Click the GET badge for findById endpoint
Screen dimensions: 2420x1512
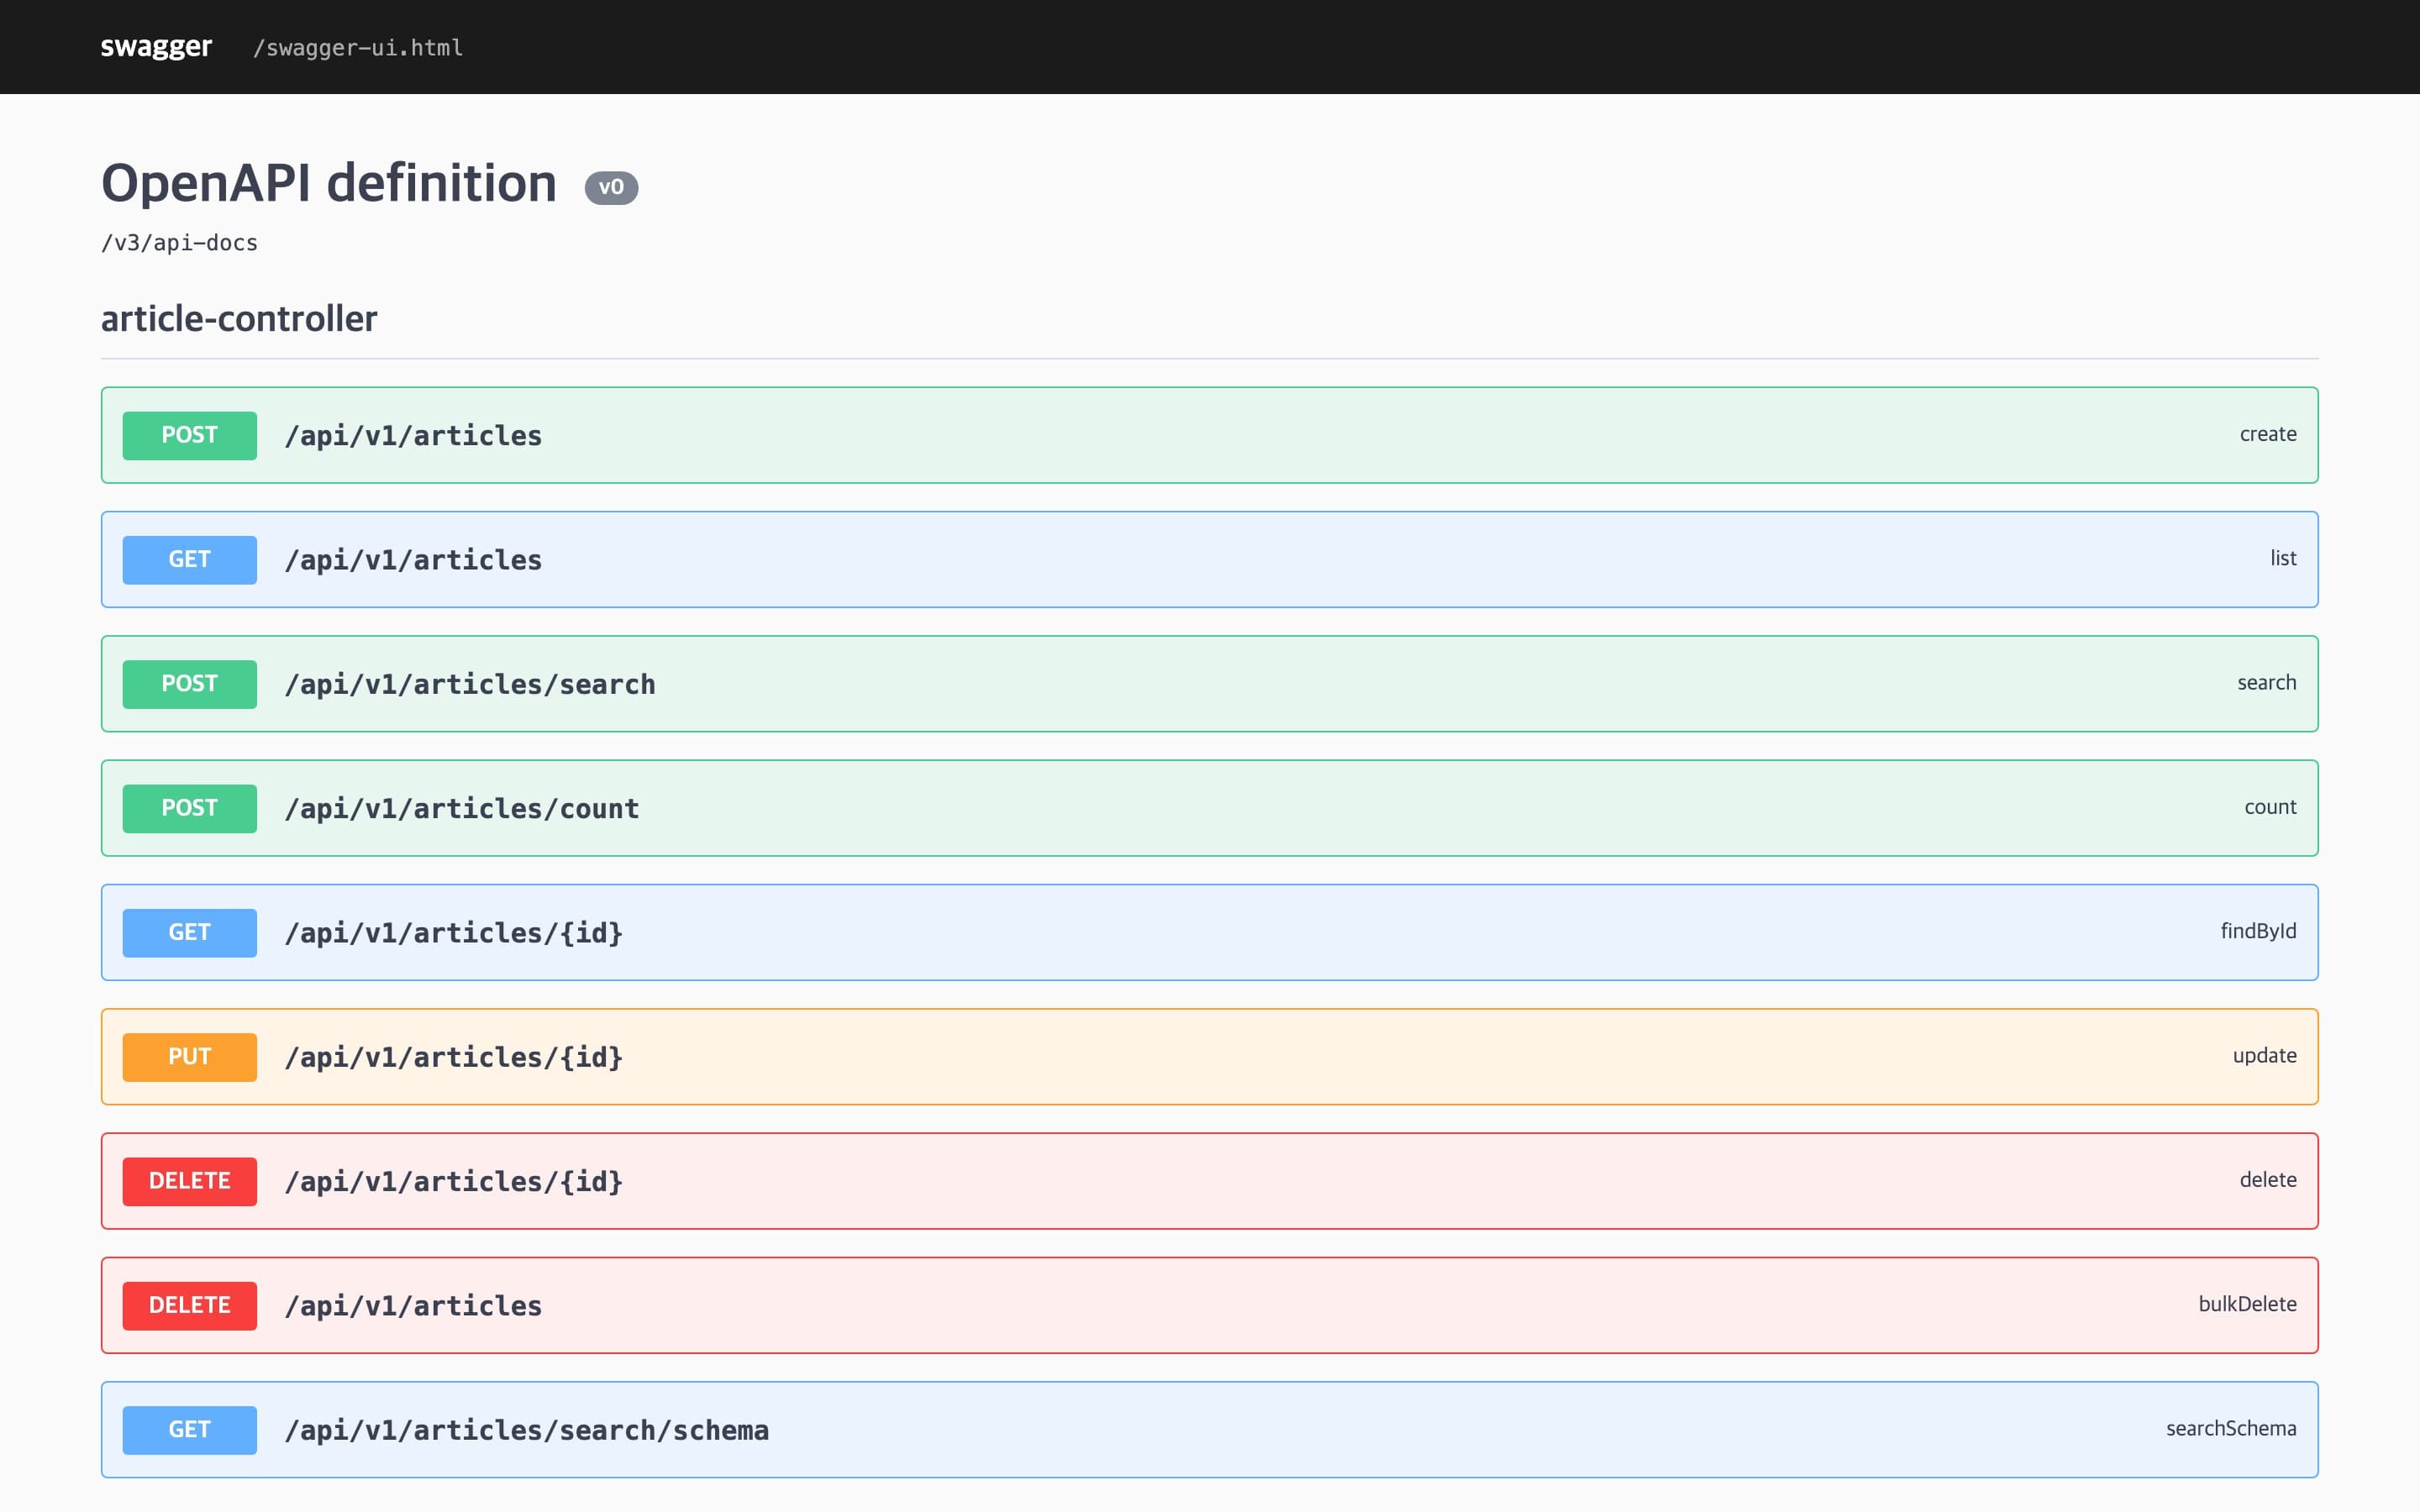tap(189, 932)
